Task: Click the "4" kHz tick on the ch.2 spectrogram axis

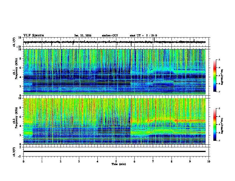Action: [20, 126]
